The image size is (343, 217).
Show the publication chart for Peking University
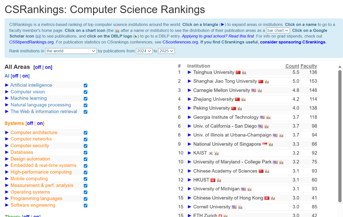pyautogui.click(x=239, y=109)
